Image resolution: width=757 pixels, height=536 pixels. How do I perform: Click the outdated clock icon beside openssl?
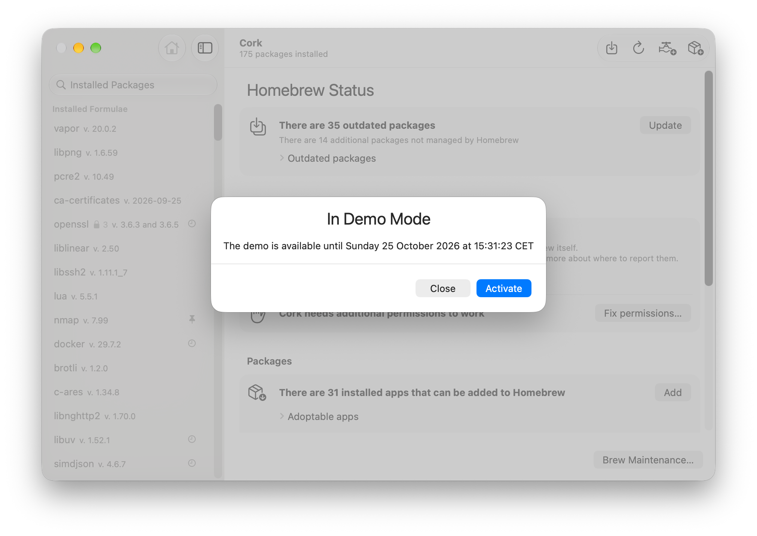click(192, 224)
